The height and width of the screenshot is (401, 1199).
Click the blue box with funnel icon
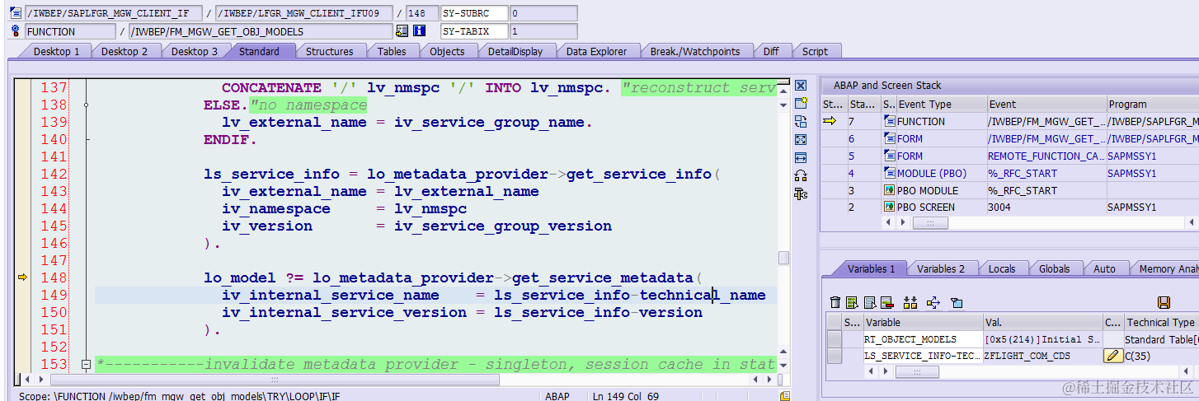957,303
